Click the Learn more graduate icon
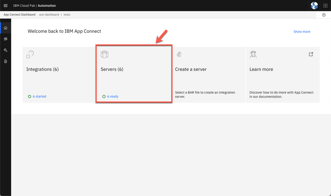Viewport: 331px width, 196px height. [253, 54]
